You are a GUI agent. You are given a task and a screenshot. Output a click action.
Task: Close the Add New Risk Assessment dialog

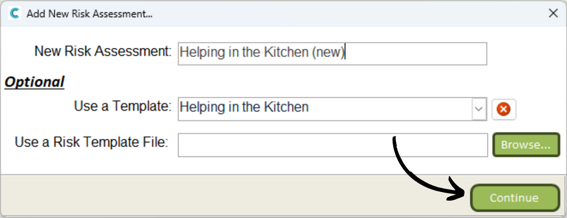point(553,13)
